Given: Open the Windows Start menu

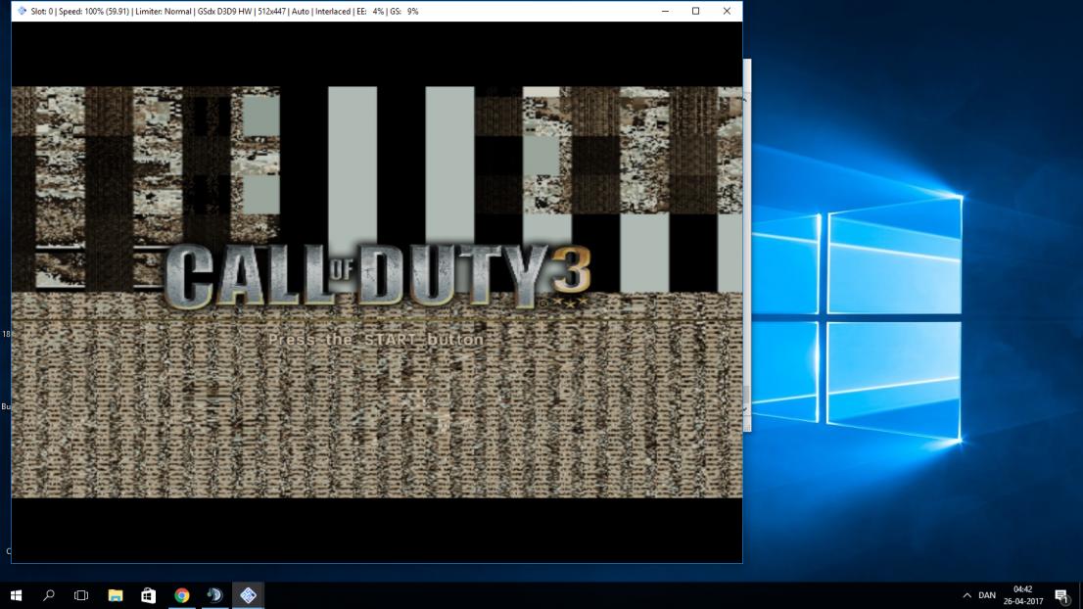Looking at the screenshot, I should click(x=16, y=595).
